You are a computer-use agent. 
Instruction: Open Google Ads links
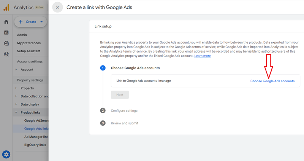coord(36,129)
